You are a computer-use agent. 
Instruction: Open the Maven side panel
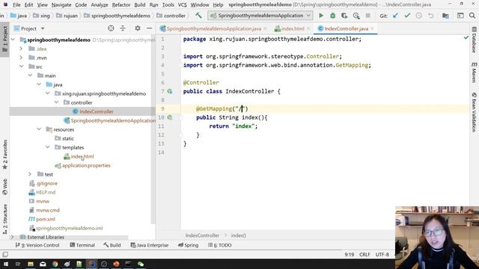click(474, 72)
